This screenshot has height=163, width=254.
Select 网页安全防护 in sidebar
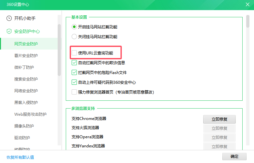29,44
